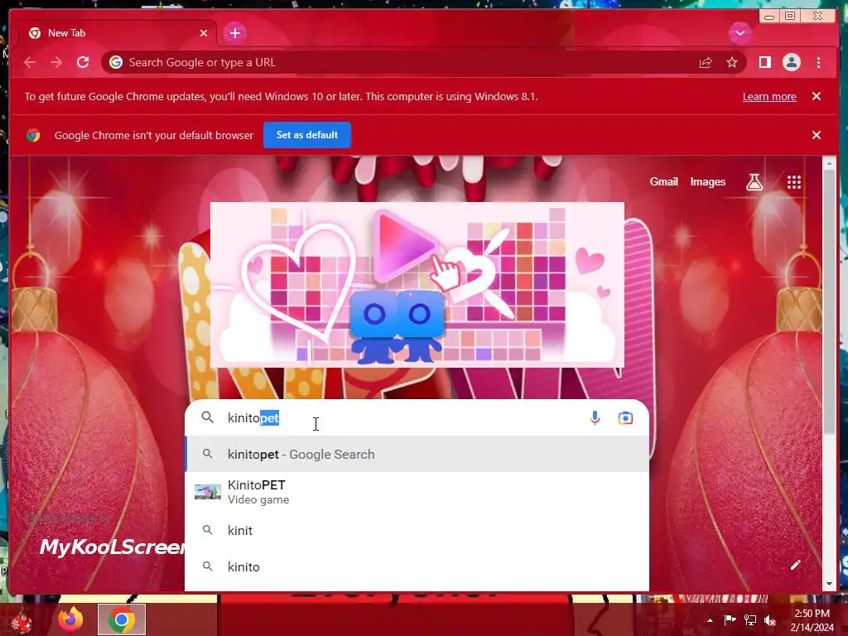
Task: Close the New Tab tab
Action: point(204,33)
